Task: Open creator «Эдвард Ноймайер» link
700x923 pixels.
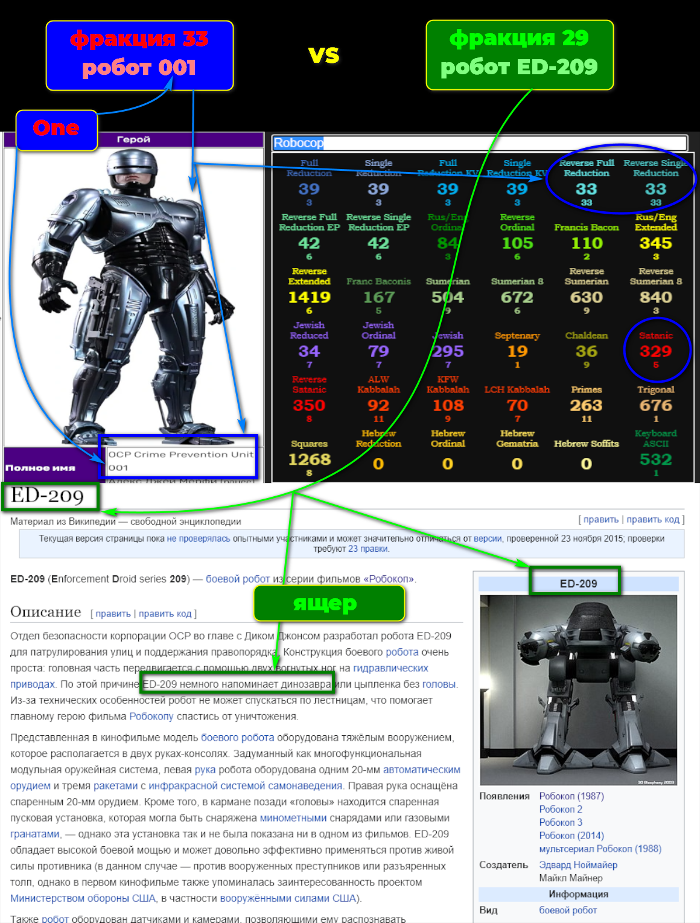Action: (x=578, y=865)
